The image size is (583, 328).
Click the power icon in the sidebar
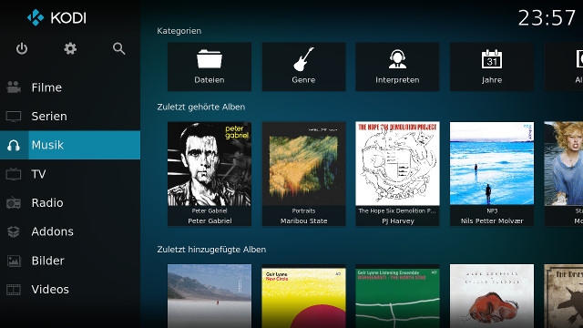(x=22, y=48)
